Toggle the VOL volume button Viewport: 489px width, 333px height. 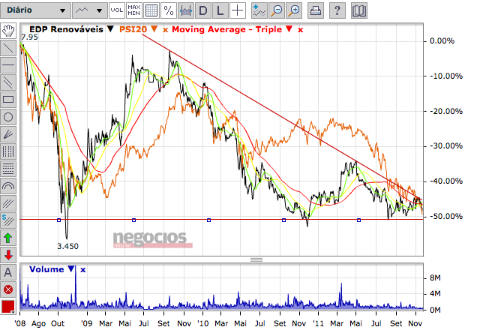117,10
